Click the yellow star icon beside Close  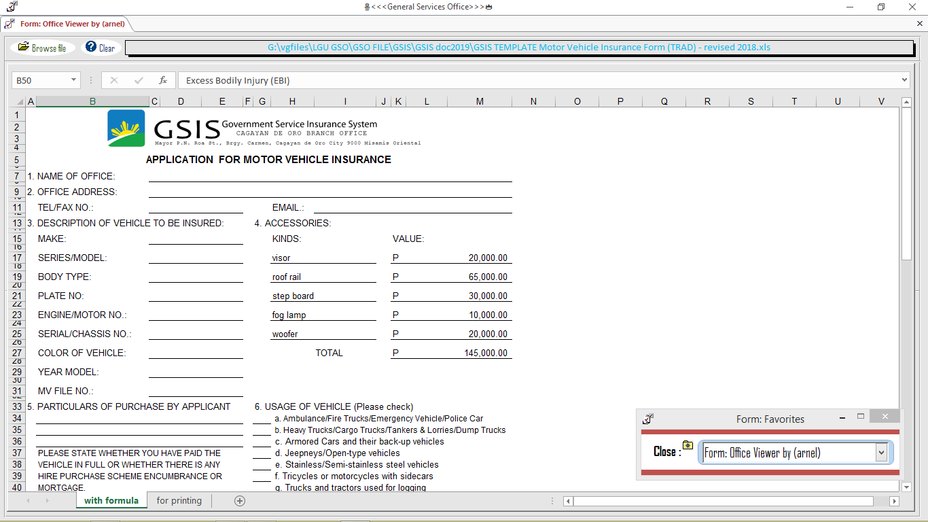pos(688,445)
